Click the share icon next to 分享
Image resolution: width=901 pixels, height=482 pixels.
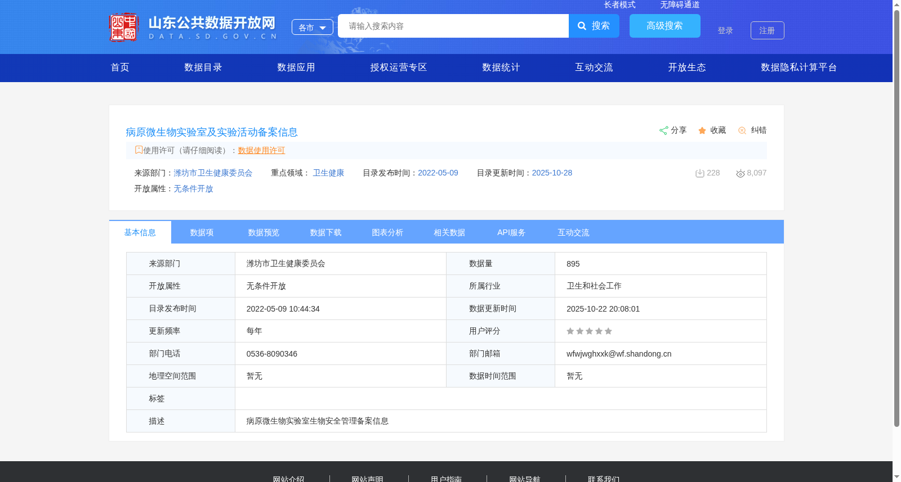point(663,130)
